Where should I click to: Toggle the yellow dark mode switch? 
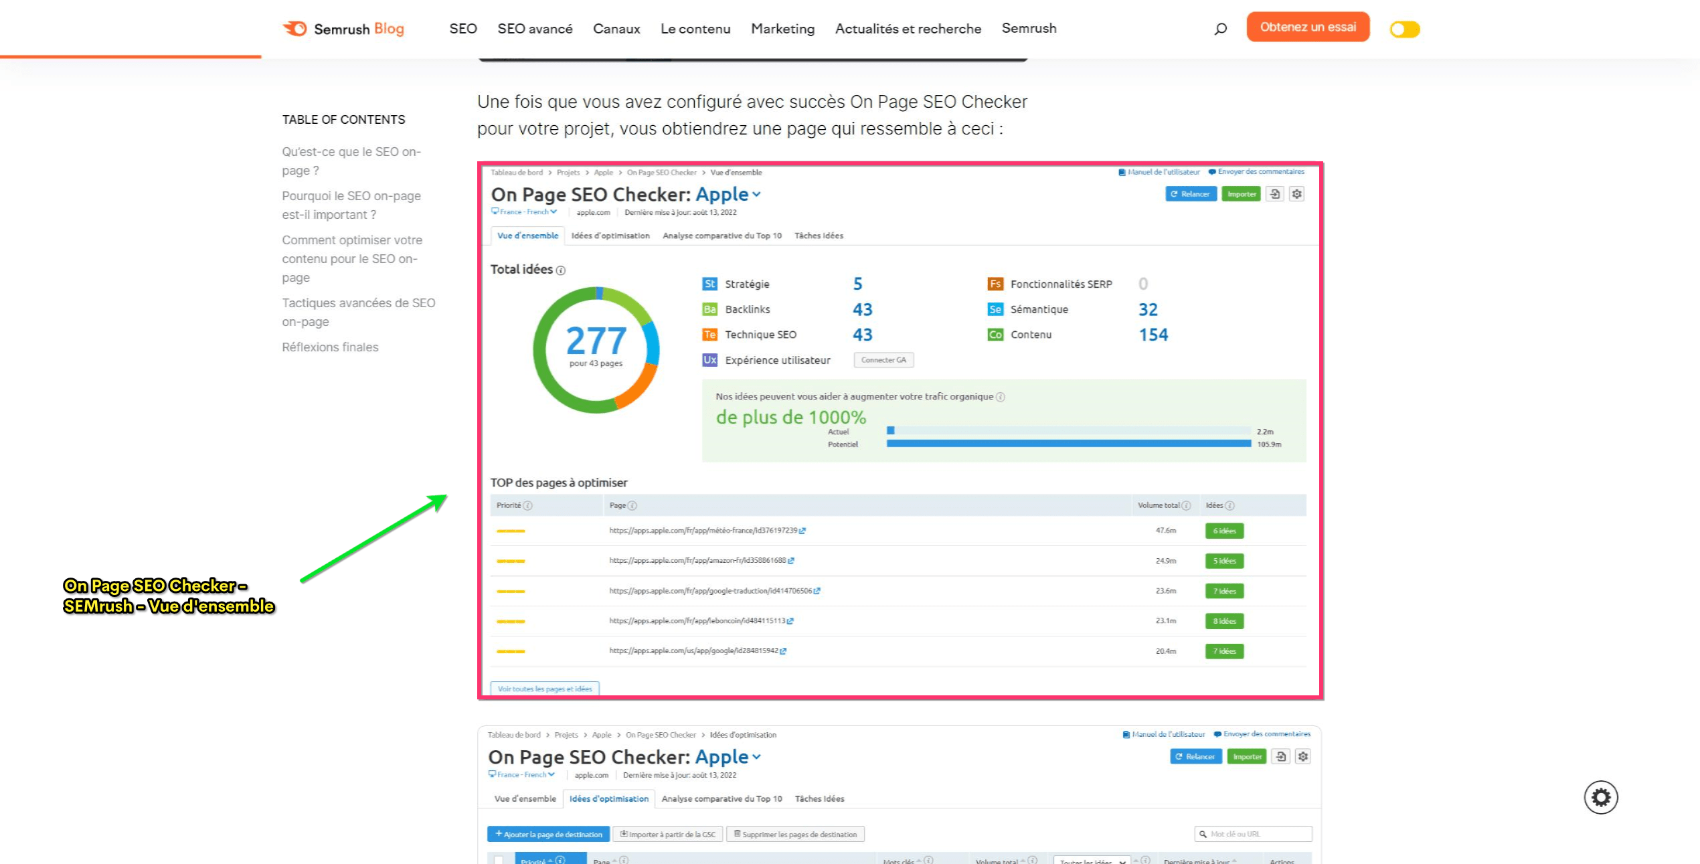pos(1404,29)
